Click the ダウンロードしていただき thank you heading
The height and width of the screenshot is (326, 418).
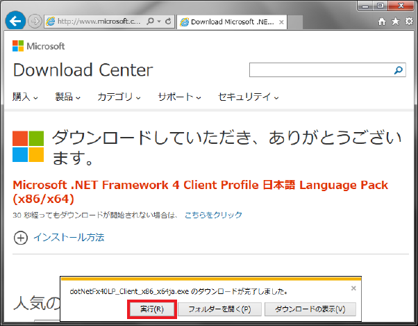tap(226, 147)
